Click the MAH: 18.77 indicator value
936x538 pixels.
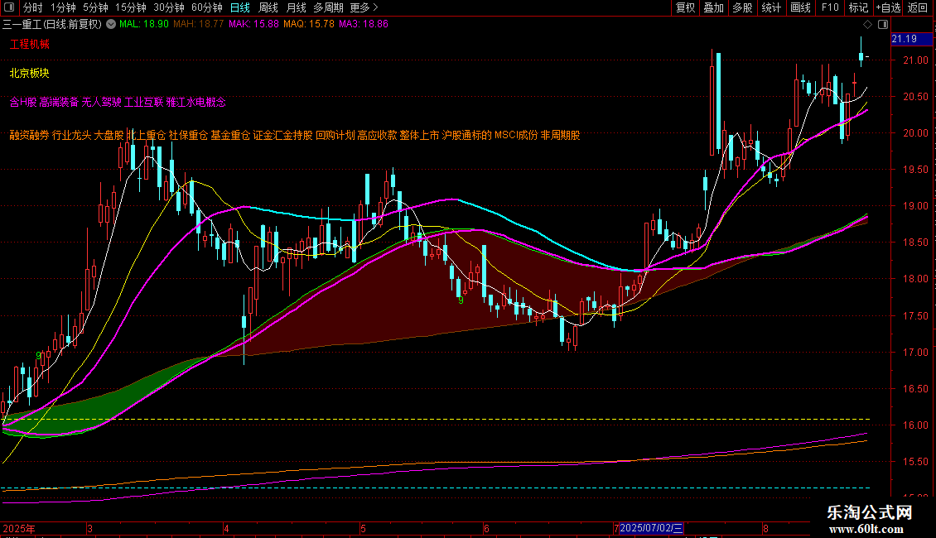[x=198, y=24]
